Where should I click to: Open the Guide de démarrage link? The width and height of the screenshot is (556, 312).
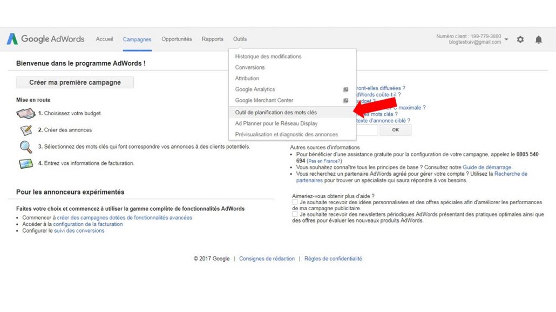pyautogui.click(x=487, y=167)
